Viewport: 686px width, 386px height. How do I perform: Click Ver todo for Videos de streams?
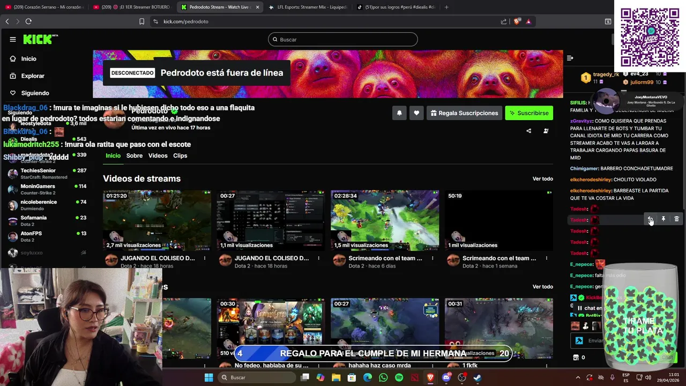tap(542, 179)
